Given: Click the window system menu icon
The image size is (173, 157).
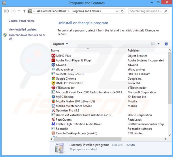Looking at the screenshot, I should point(4,3).
